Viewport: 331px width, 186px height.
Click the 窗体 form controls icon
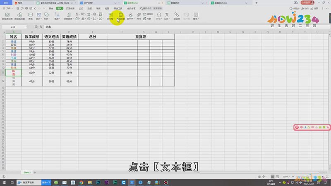[x=196, y=16]
